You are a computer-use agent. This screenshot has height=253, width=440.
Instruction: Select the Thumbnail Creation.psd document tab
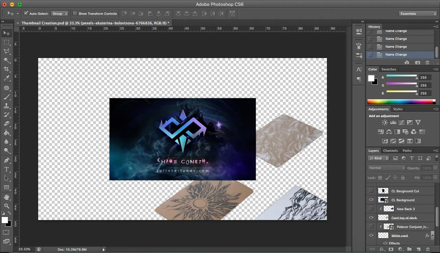pyautogui.click(x=95, y=23)
